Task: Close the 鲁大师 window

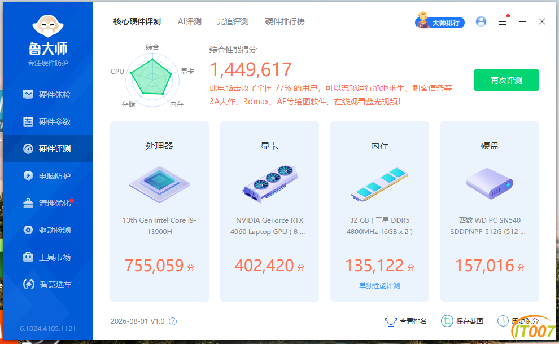Action: click(x=542, y=22)
